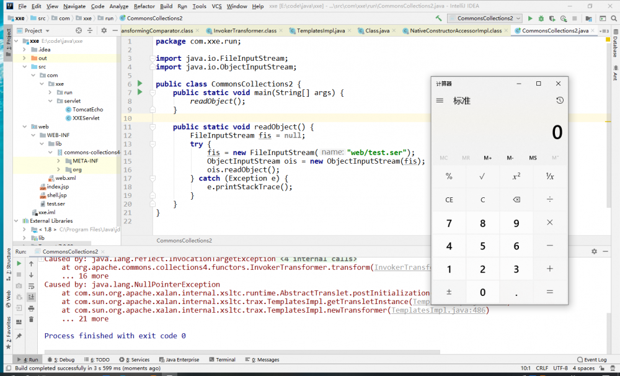
Task: Rerun the program from the Run panel
Action: tap(19, 263)
